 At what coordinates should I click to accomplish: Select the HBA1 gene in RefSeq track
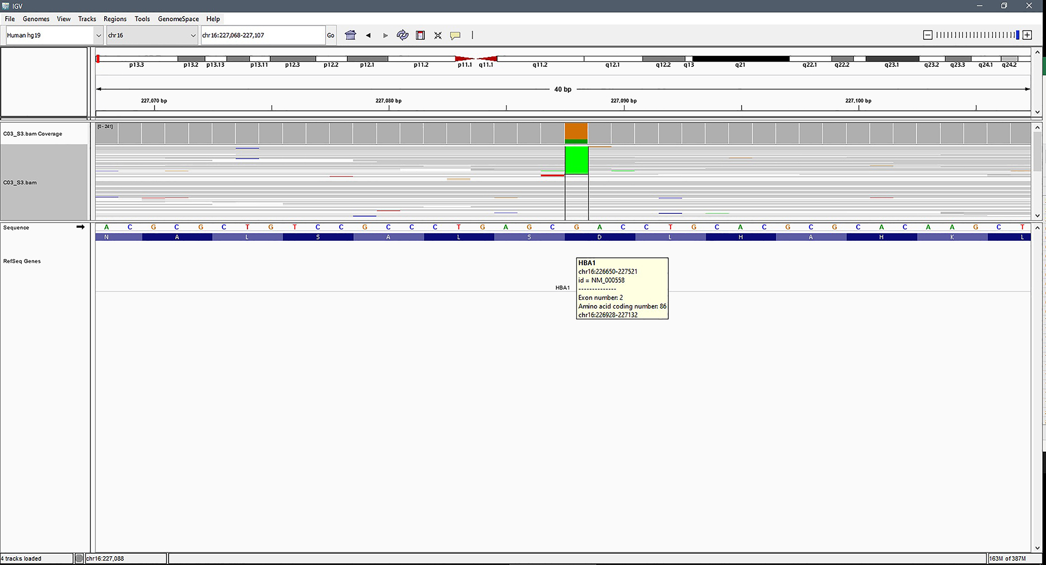click(563, 287)
